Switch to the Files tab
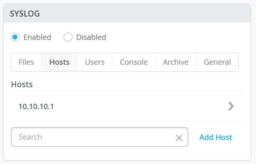Viewport: 256px width, 164px height. (26, 62)
